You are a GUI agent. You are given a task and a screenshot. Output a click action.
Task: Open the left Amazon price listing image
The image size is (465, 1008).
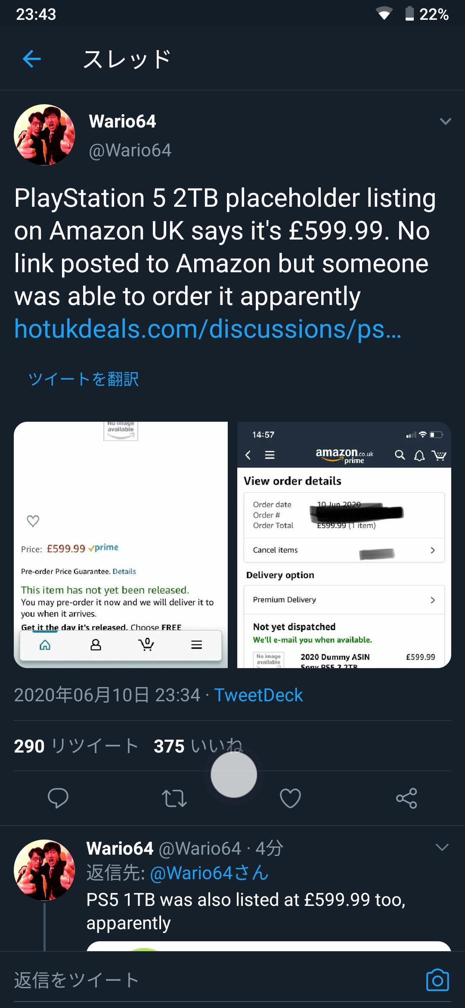[121, 545]
